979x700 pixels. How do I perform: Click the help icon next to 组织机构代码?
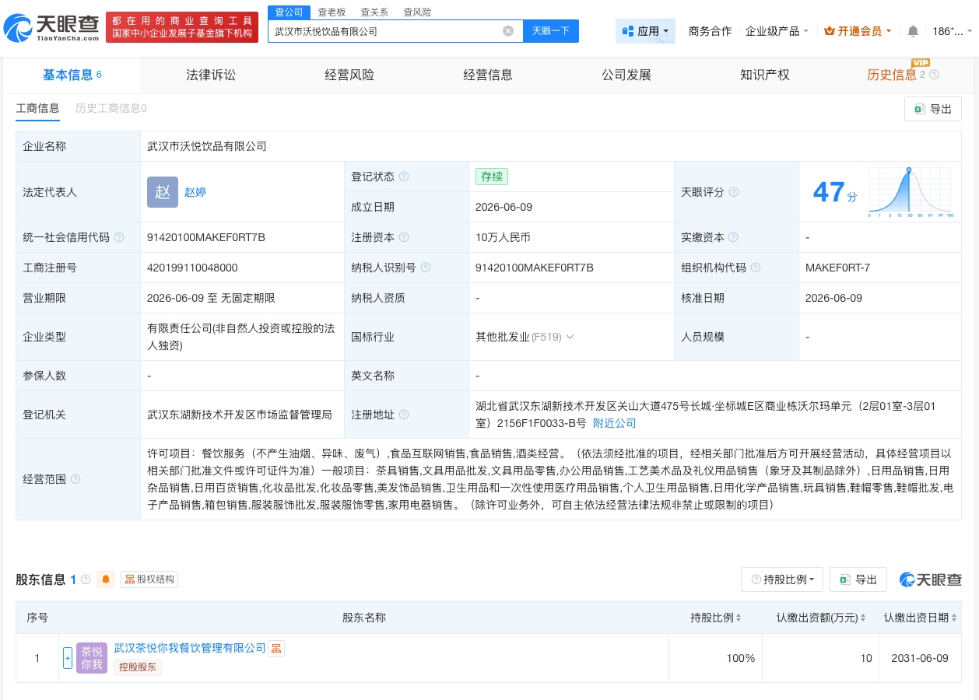[756, 268]
